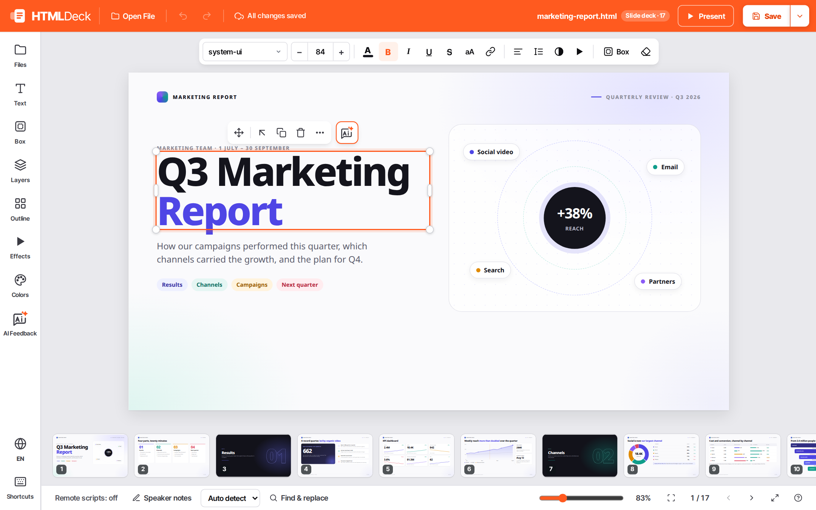Duplicate the selected element

(x=281, y=133)
